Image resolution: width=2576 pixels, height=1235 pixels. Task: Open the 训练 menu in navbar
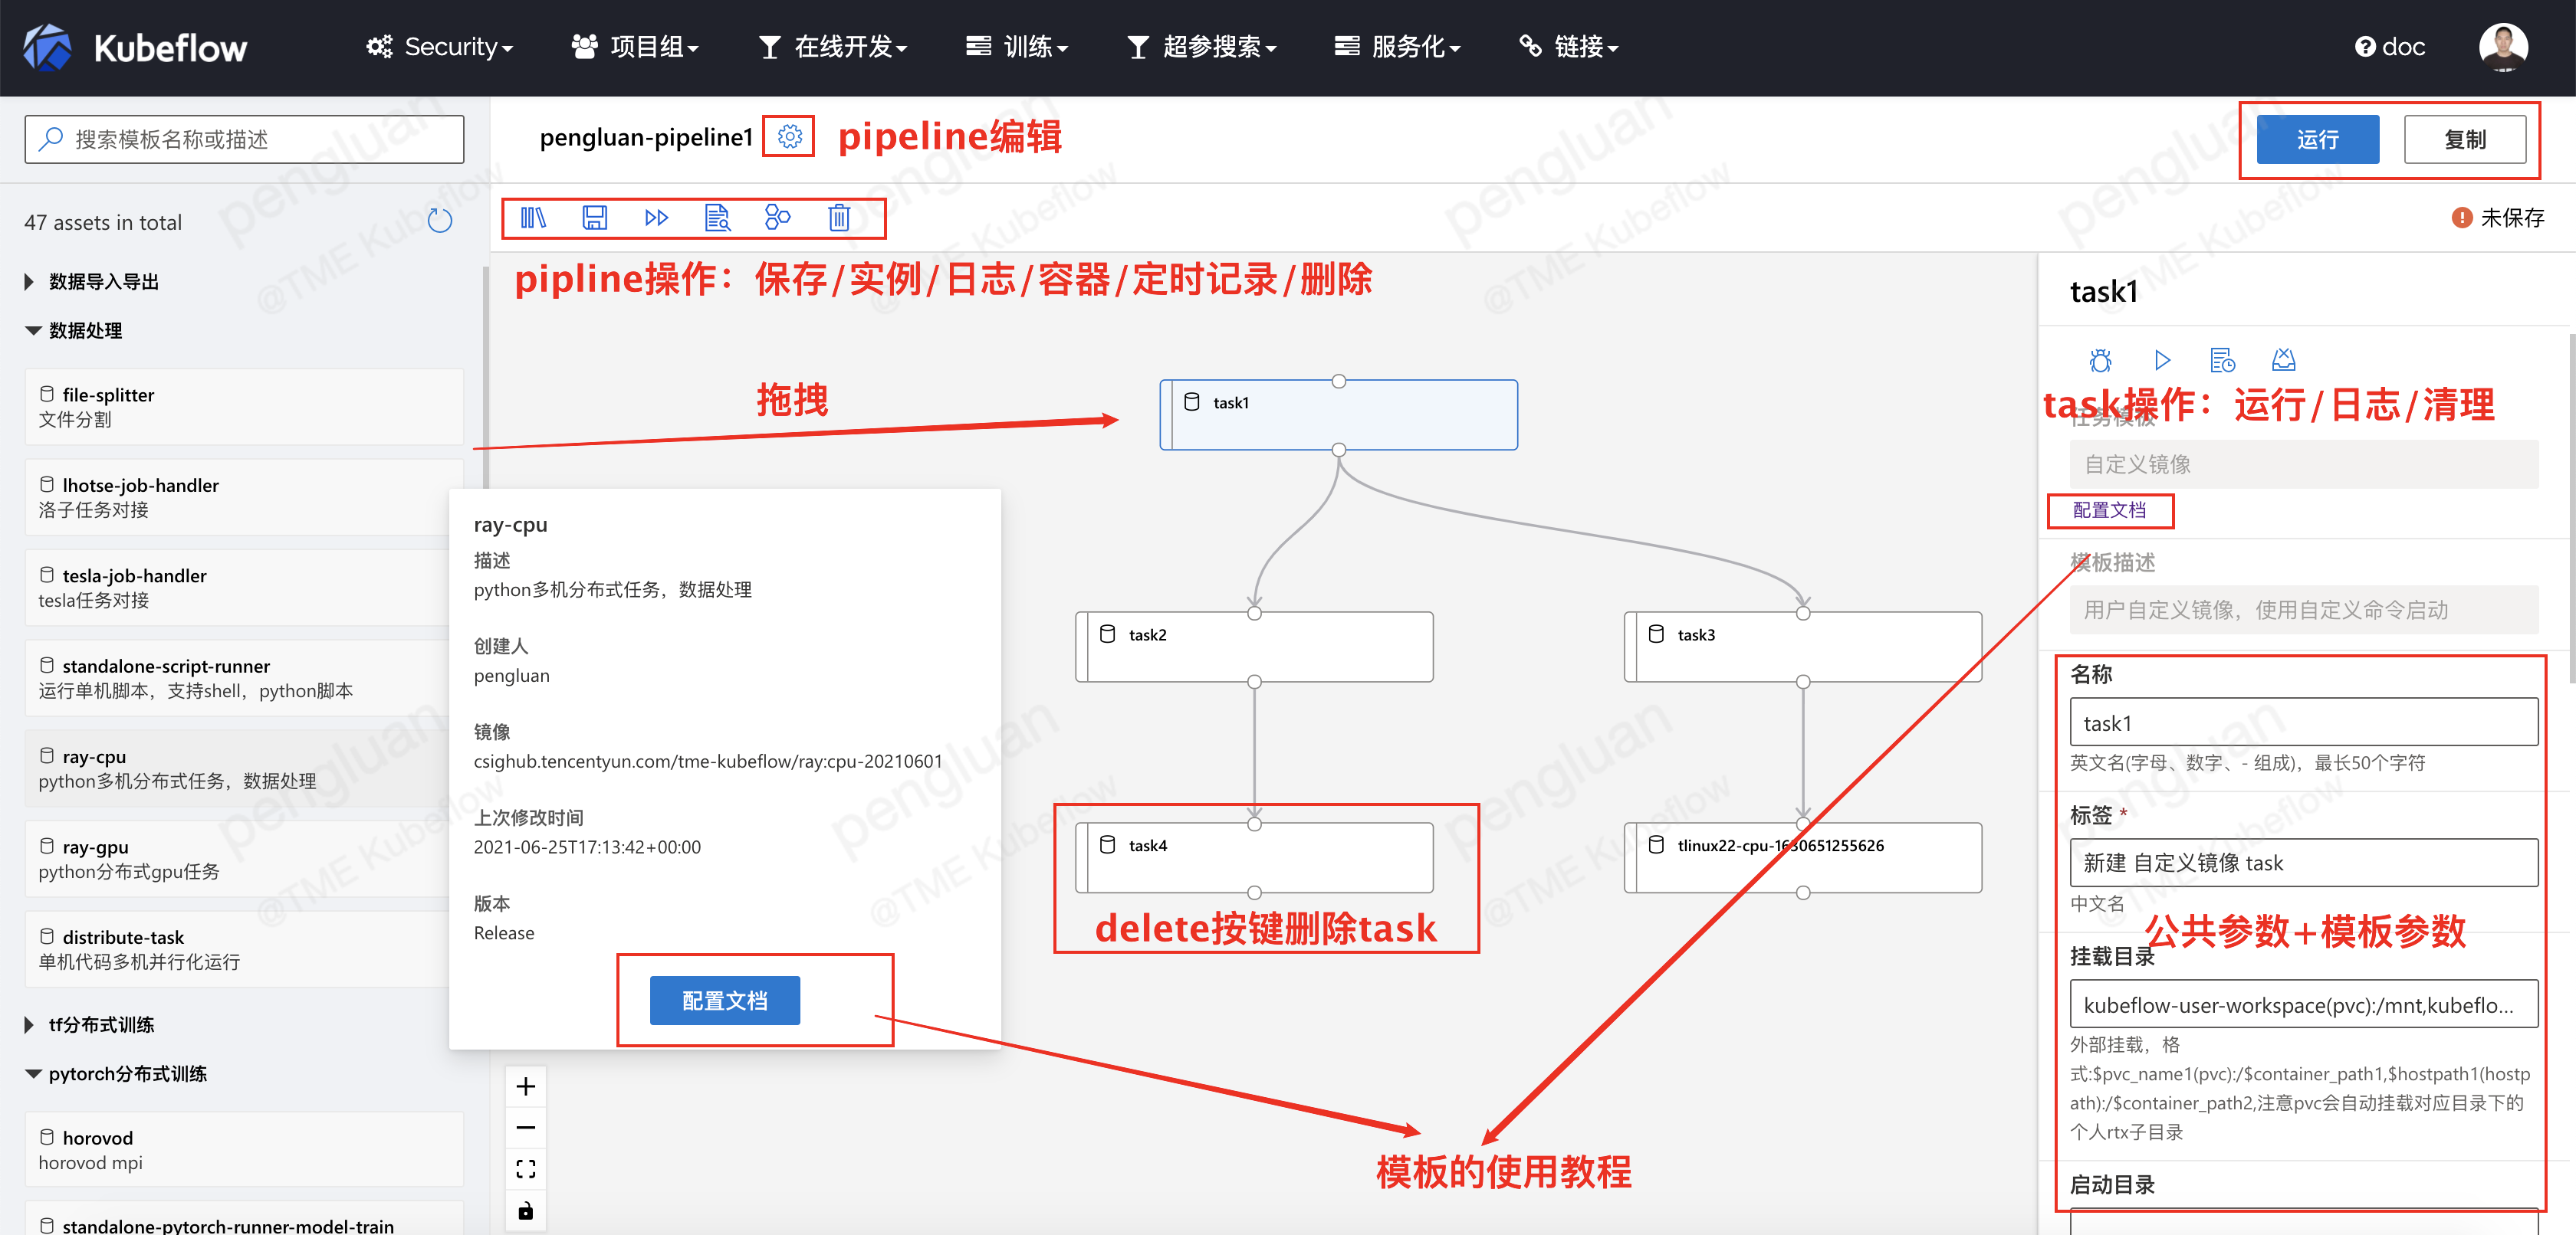click(1018, 47)
